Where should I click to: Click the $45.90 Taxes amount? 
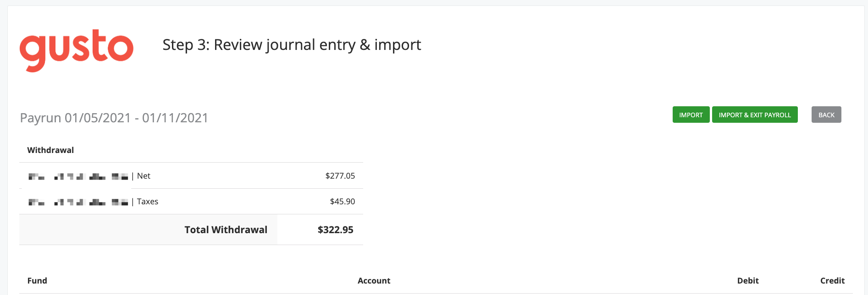coord(343,202)
